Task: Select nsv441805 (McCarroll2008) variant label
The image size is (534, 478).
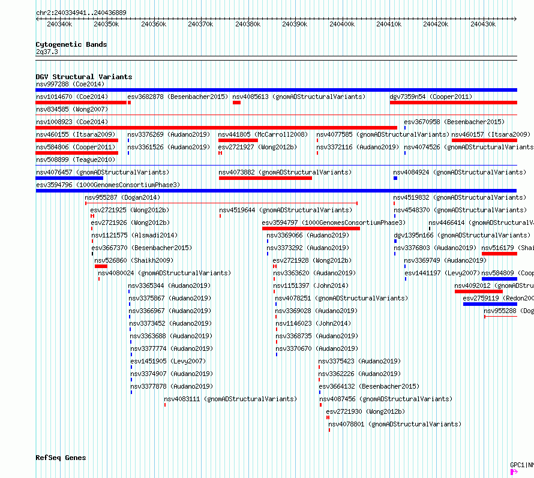Action: pyautogui.click(x=263, y=134)
